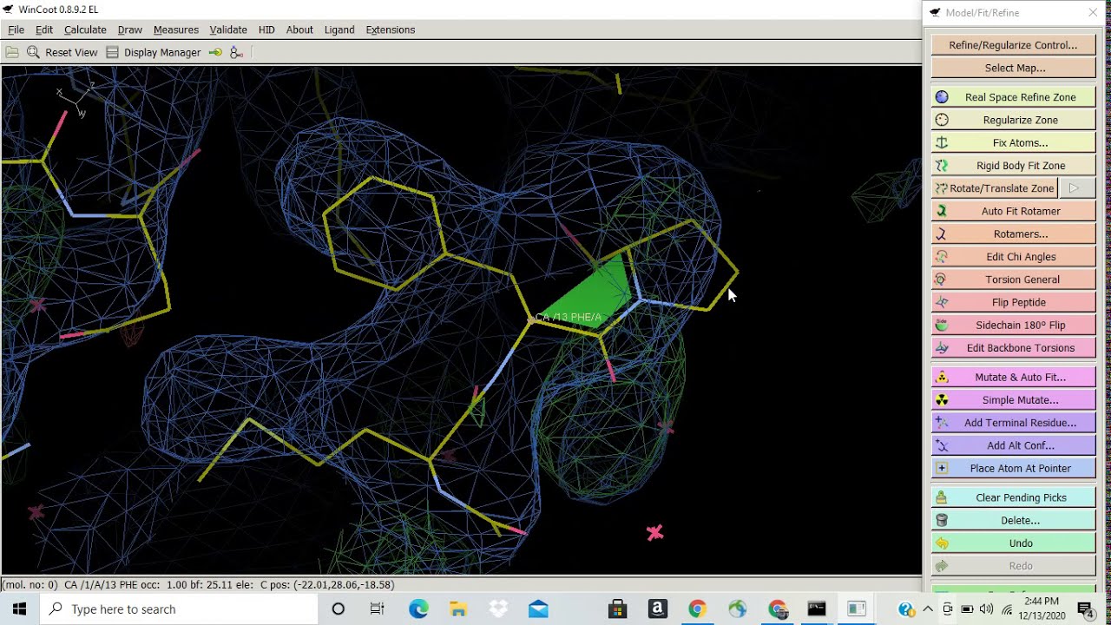Open the Ligand menu
The image size is (1111, 625).
point(339,30)
